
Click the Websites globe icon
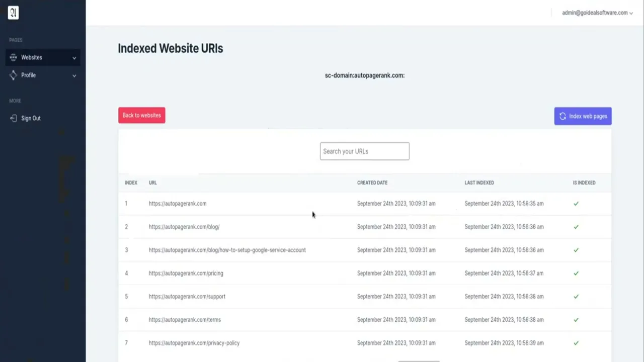coord(13,57)
